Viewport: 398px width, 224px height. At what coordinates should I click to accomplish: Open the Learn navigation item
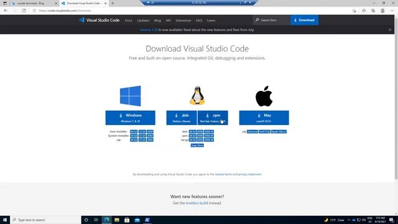click(211, 21)
